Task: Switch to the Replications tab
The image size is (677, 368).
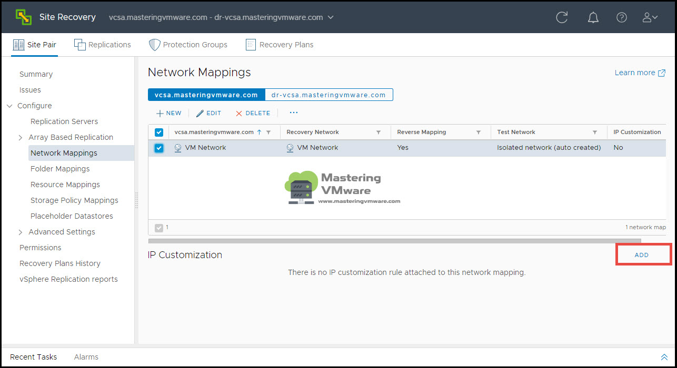Action: click(x=103, y=45)
